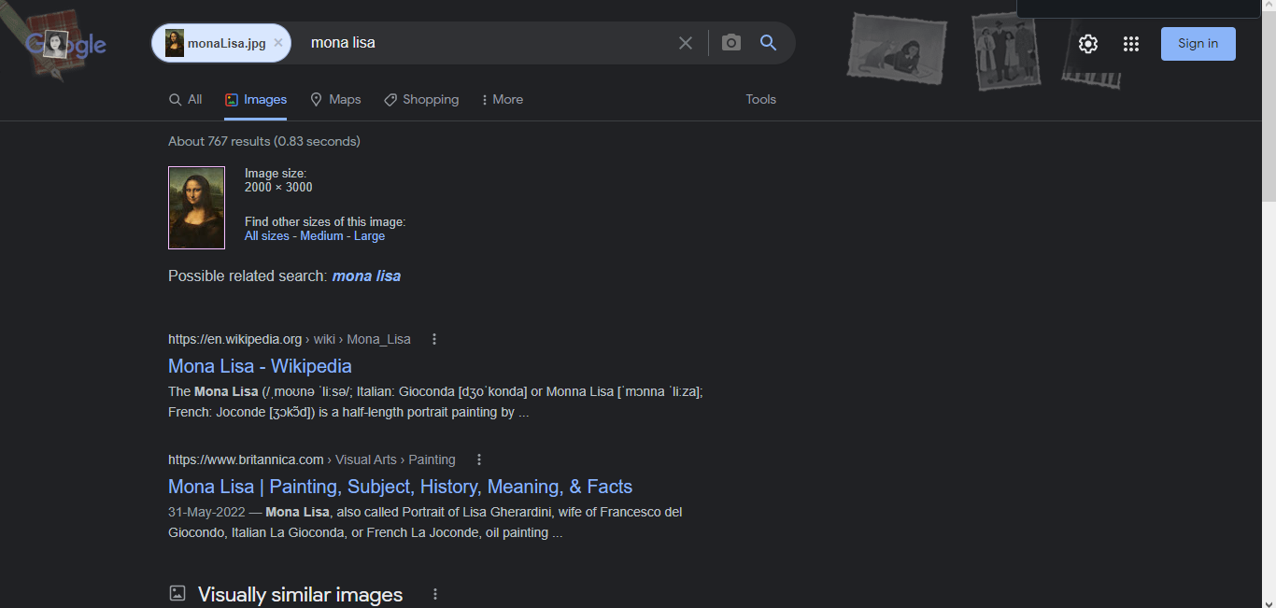Click related search mona lisa link

click(366, 276)
